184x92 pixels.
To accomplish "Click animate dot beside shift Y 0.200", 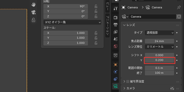I will tap(177, 60).
